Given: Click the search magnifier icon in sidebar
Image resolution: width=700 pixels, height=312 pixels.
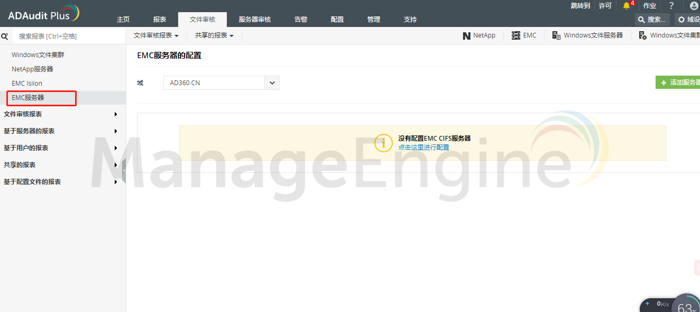Looking at the screenshot, I should click(5, 36).
